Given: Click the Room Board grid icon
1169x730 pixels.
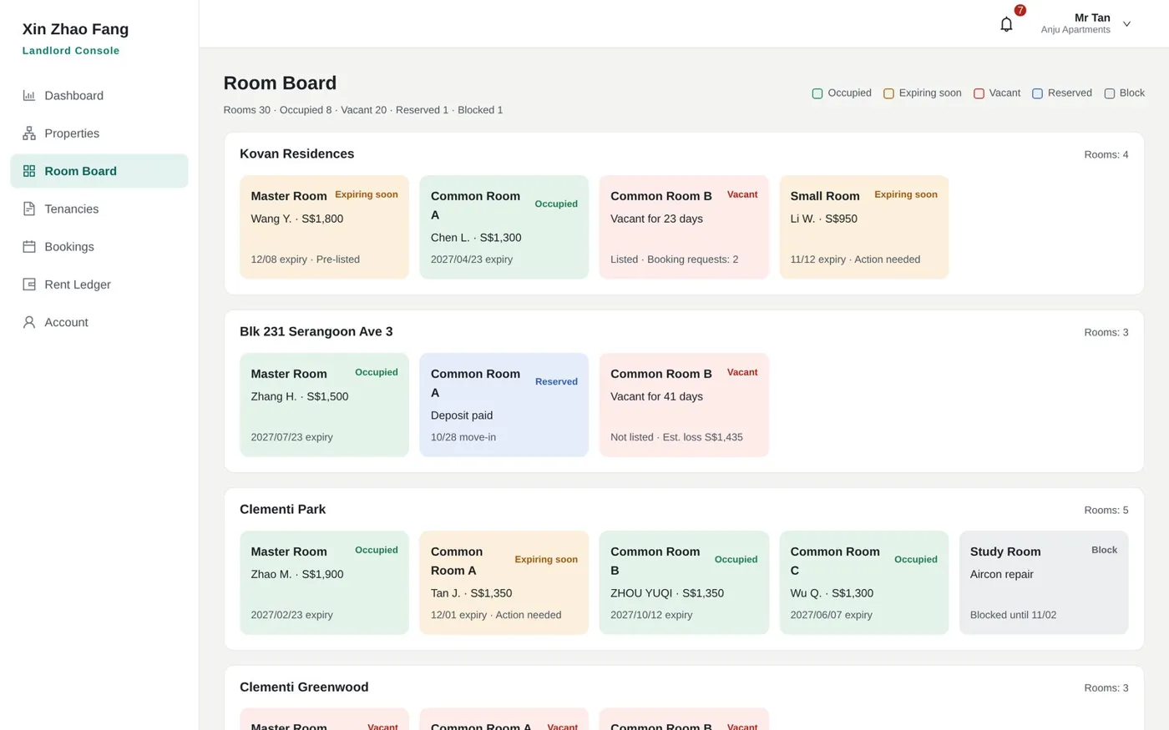Looking at the screenshot, I should pos(29,171).
